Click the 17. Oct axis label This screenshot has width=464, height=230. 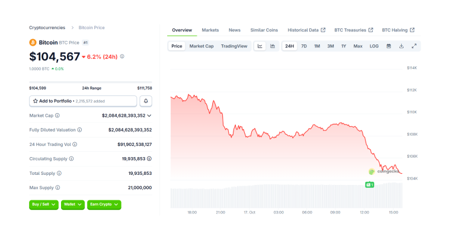pos(249,213)
